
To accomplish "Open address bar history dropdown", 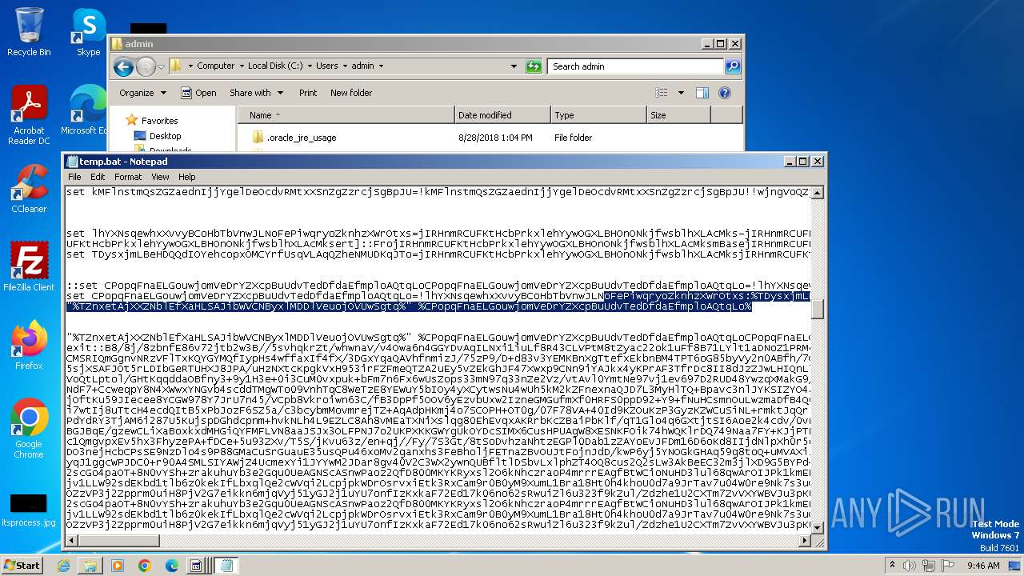I will click(514, 66).
